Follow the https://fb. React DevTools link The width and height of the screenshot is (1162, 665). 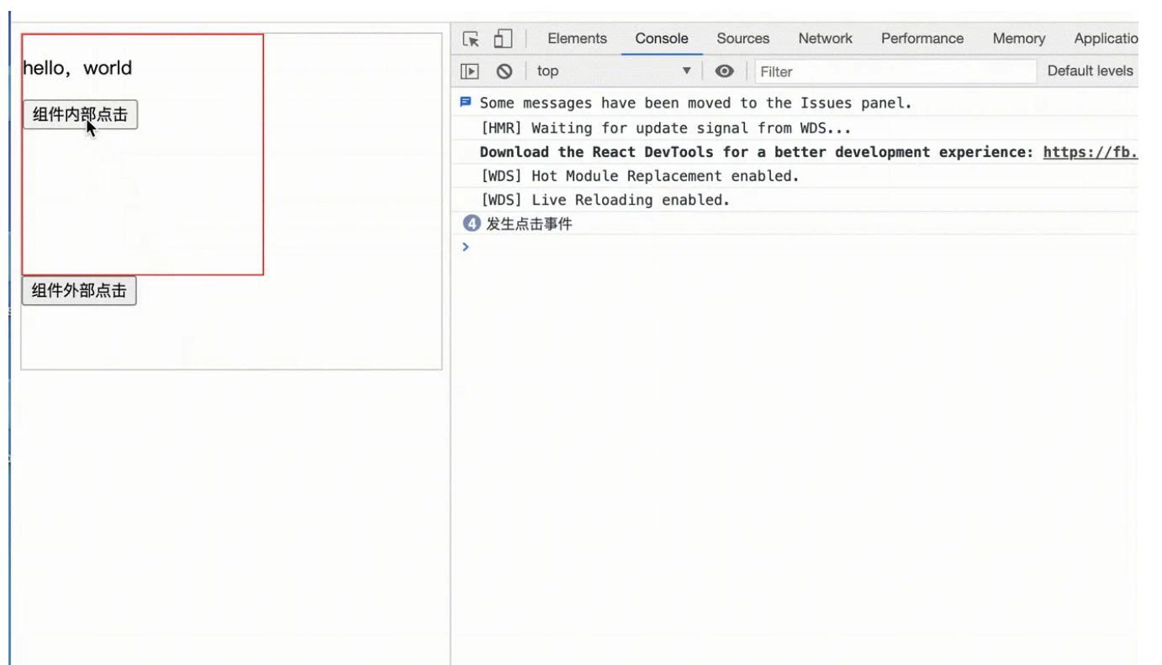click(x=1090, y=152)
